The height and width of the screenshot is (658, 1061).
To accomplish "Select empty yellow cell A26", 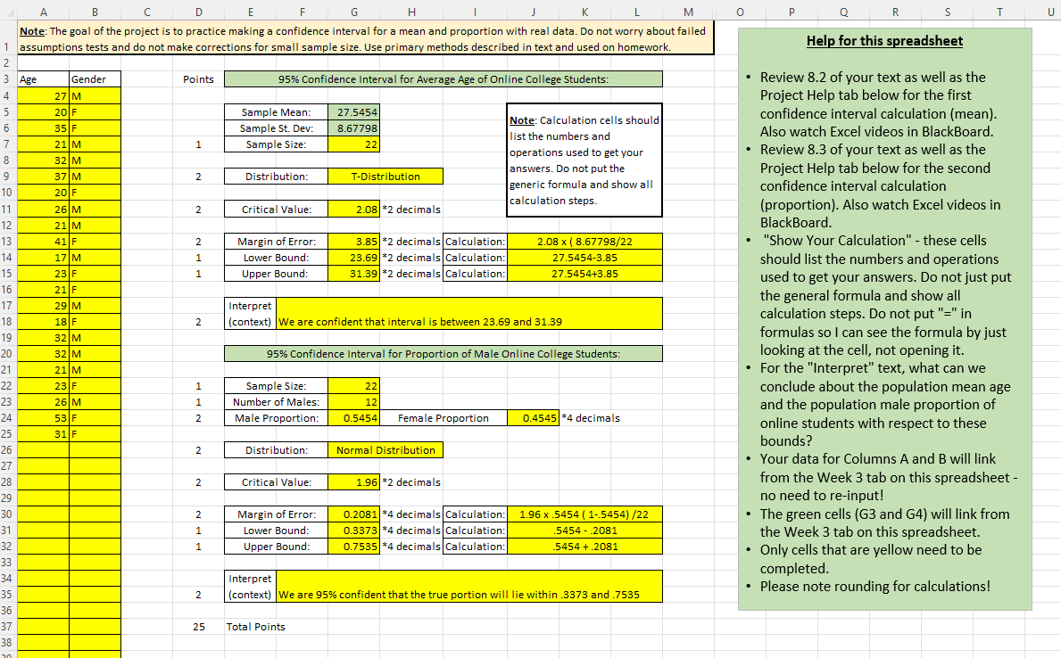I will point(44,450).
